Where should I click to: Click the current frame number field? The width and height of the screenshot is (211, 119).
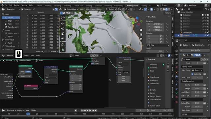point(140,110)
